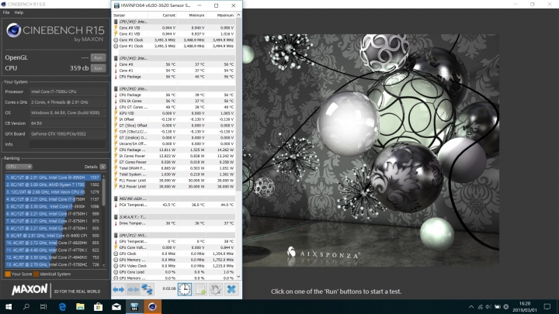Click the muted volume tray icon

488,307
